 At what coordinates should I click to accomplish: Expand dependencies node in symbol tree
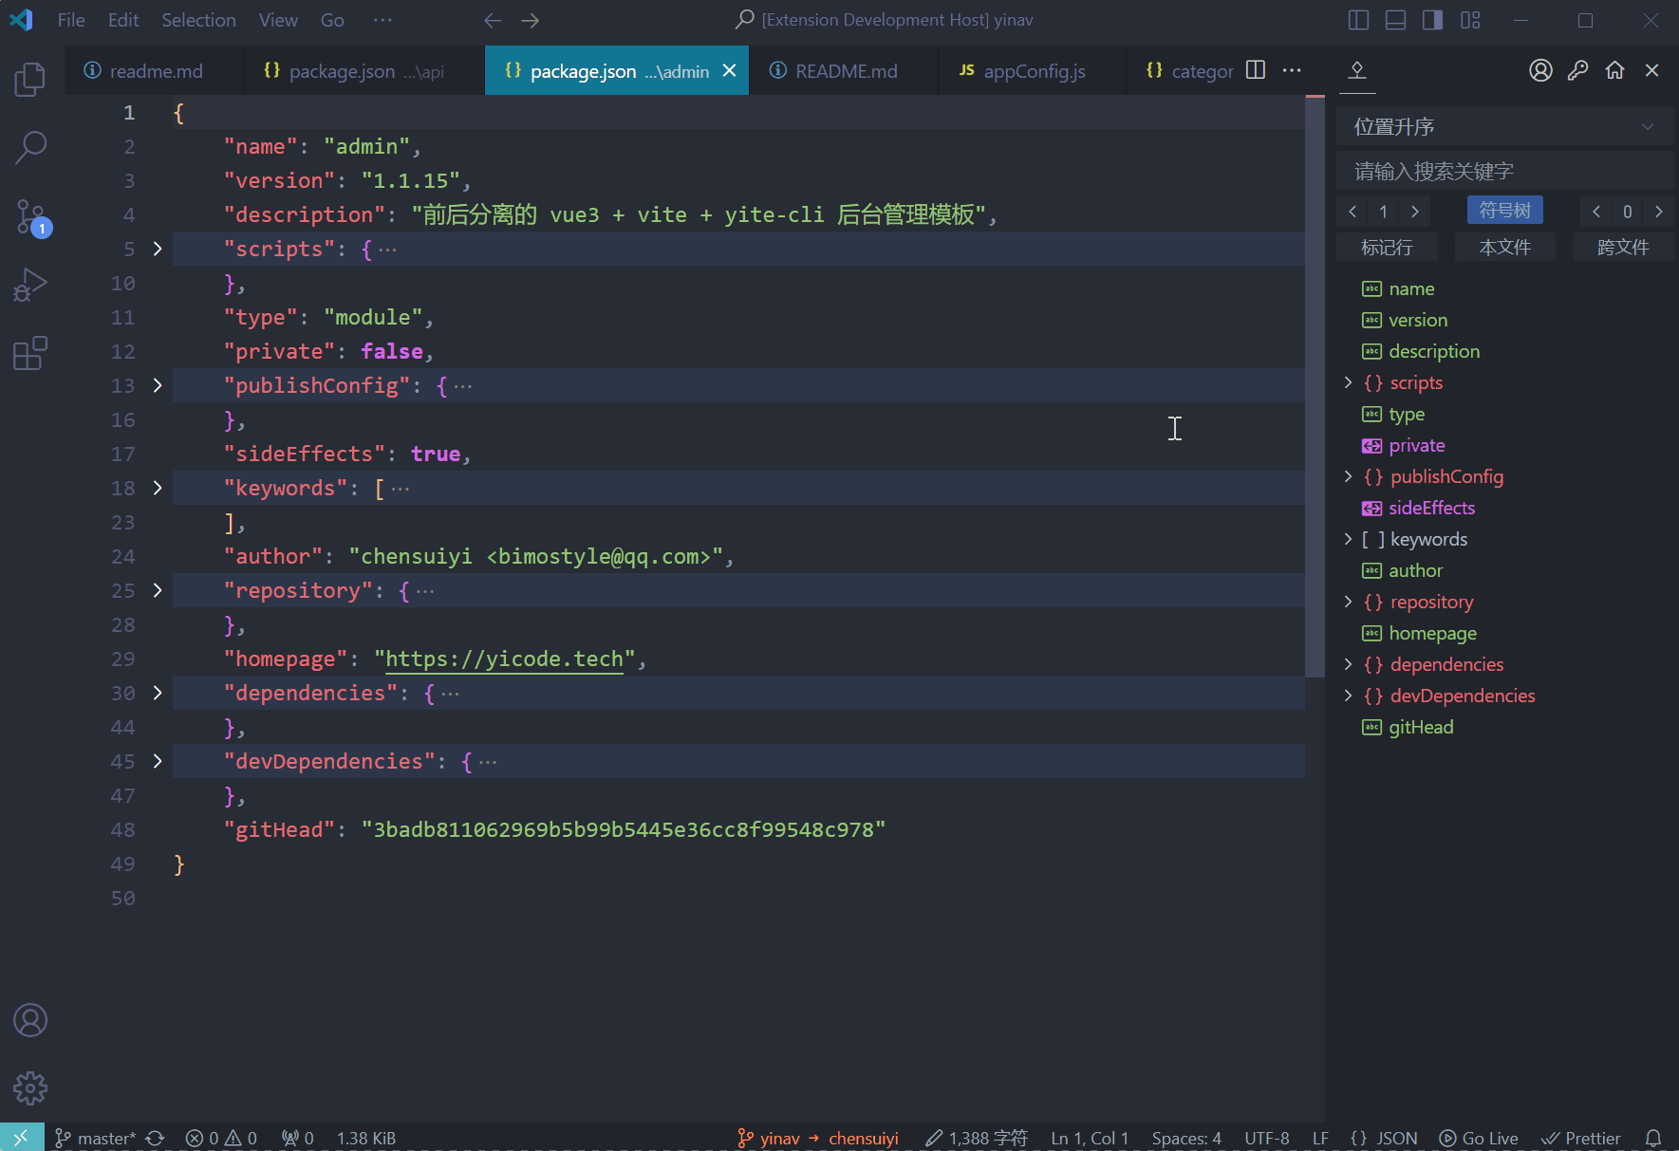click(x=1348, y=664)
